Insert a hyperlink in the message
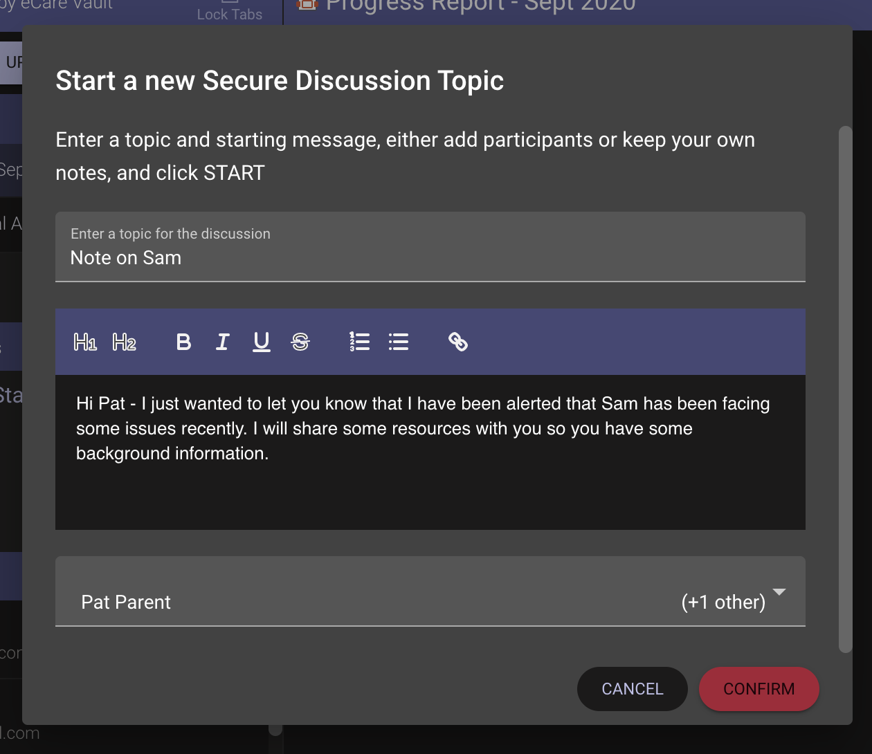The image size is (872, 754). pos(457,342)
